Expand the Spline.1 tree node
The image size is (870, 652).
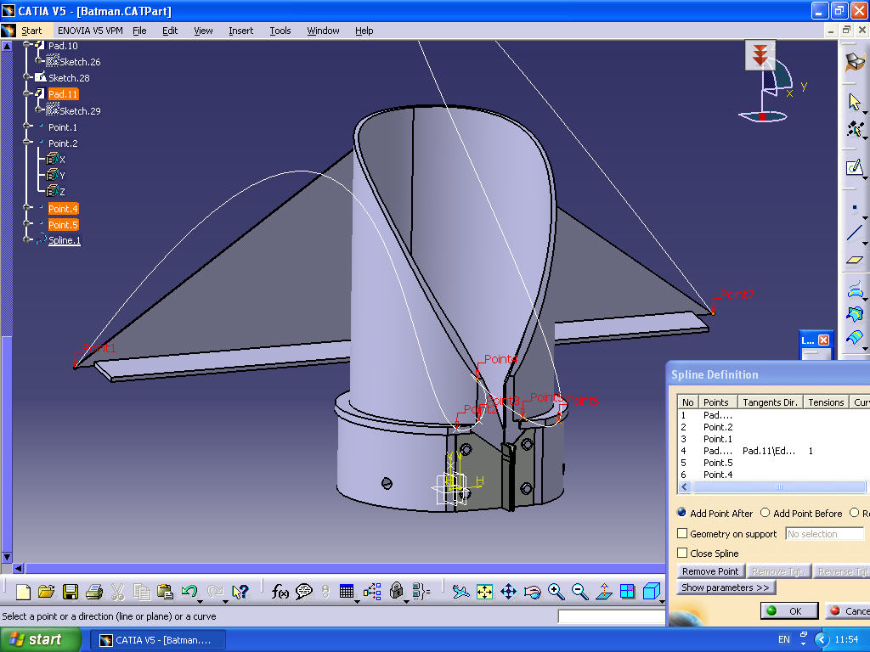click(26, 239)
